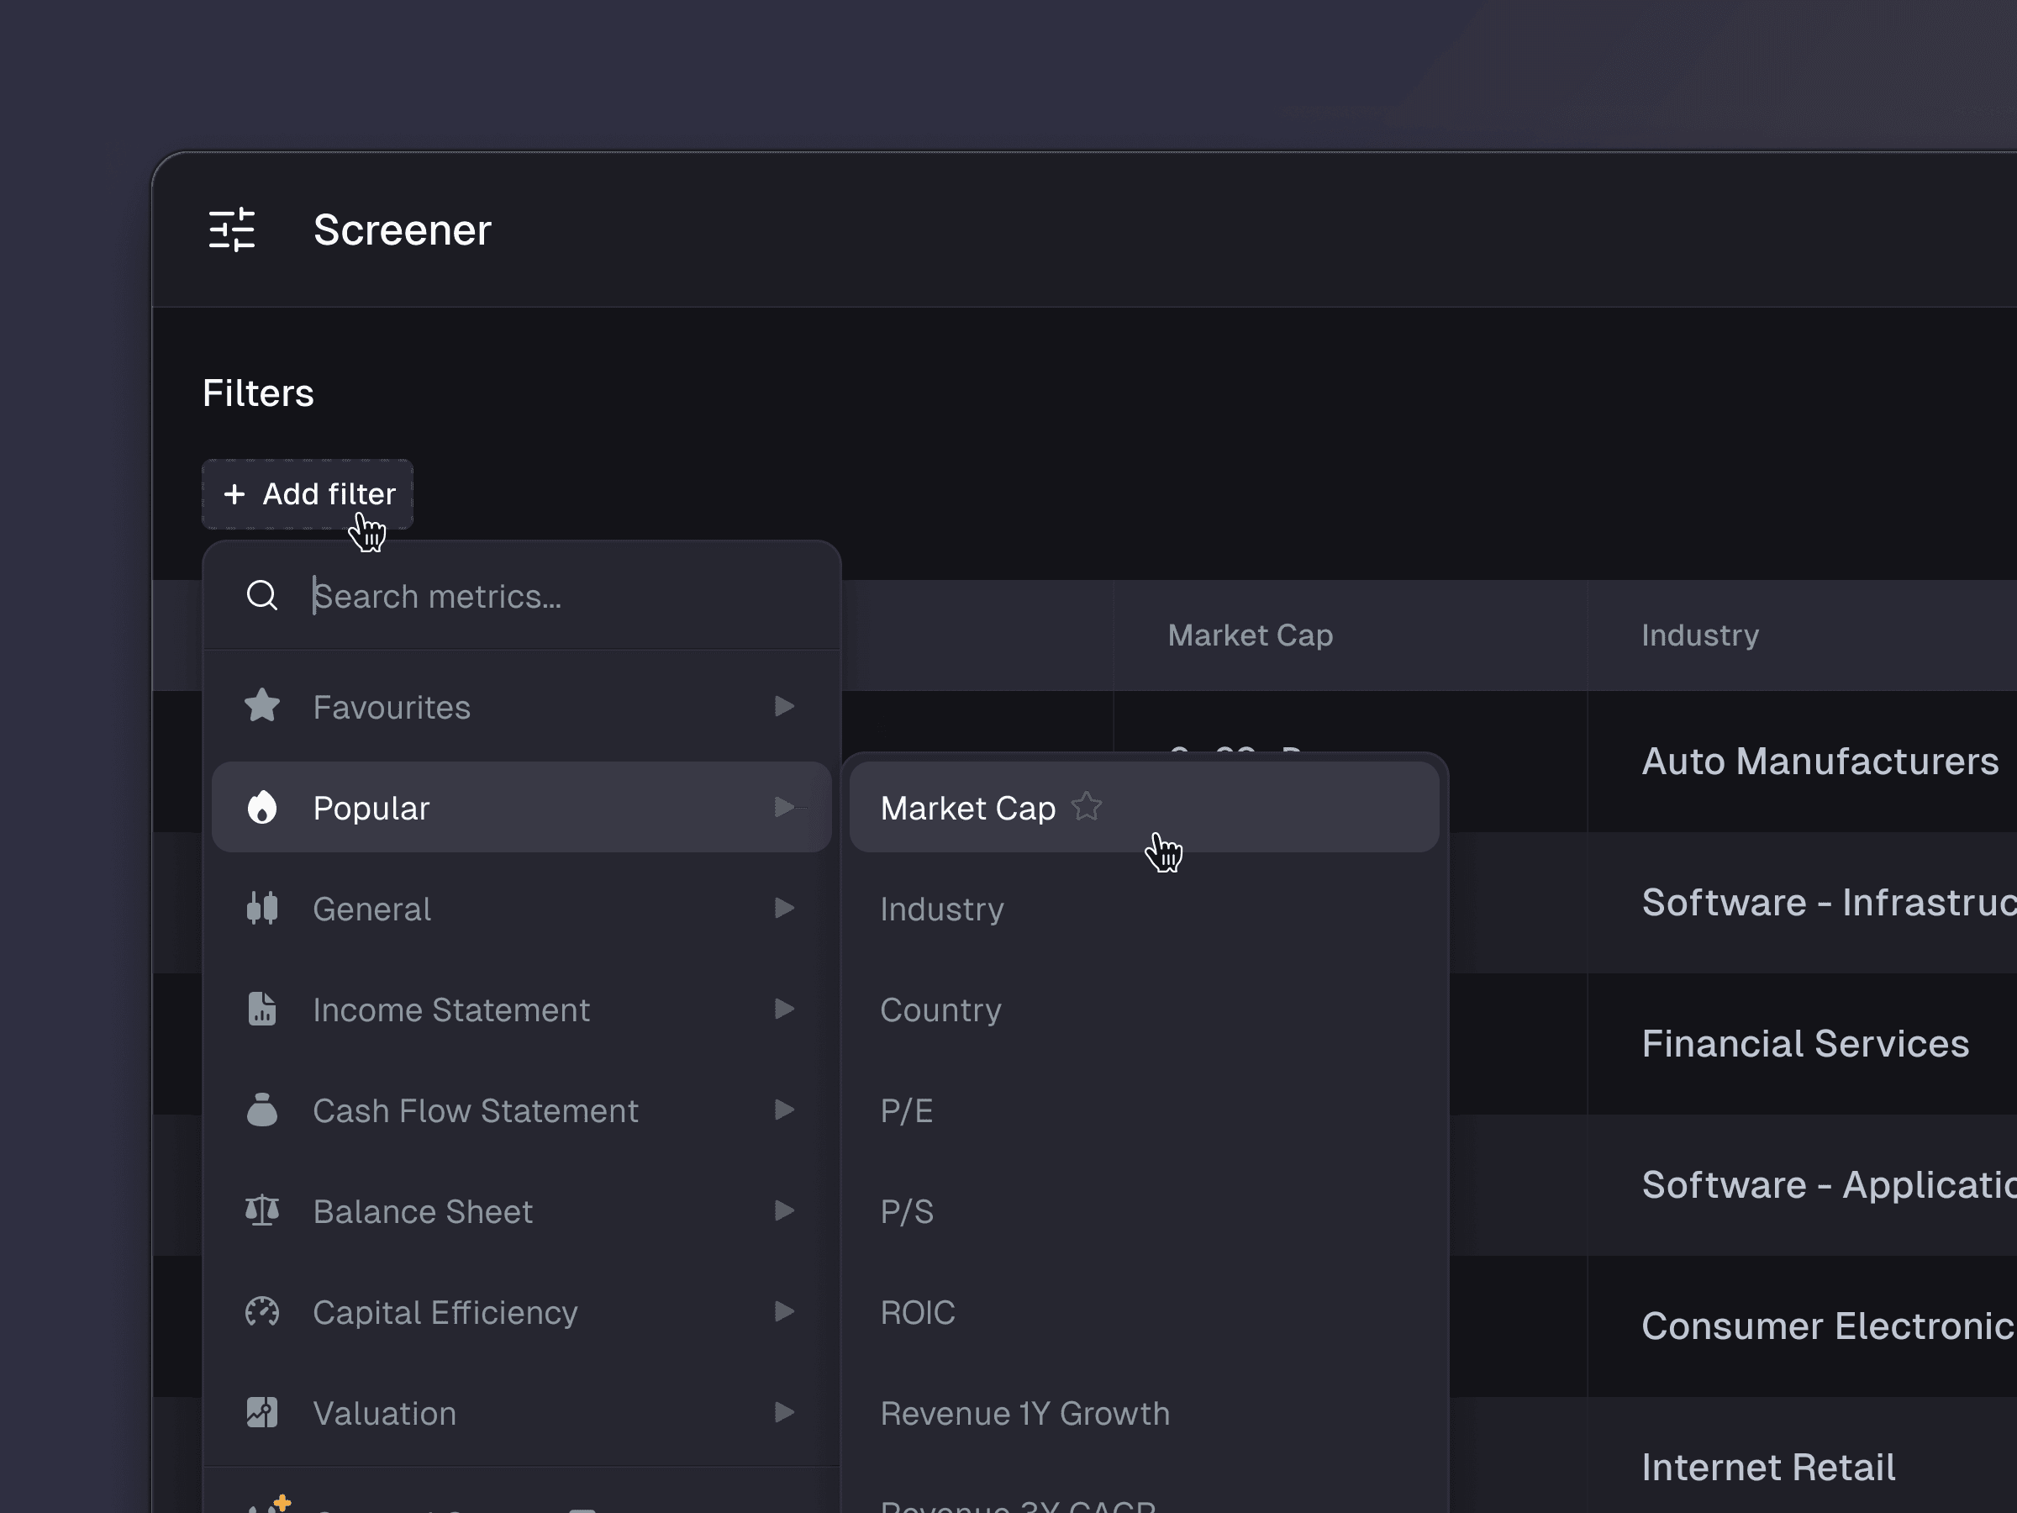Click the General candlestick icon
The height and width of the screenshot is (1513, 2017).
point(261,909)
